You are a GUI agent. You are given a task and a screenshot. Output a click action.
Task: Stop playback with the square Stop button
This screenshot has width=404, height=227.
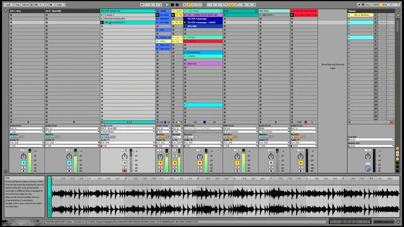click(172, 4)
